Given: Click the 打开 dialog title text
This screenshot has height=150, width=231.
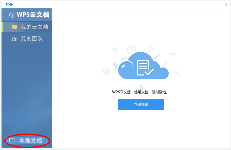Looking at the screenshot, I should 9,5.
